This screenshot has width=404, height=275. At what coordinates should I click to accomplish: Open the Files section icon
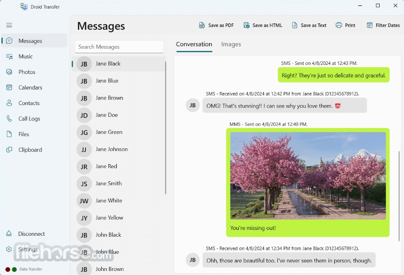9,134
